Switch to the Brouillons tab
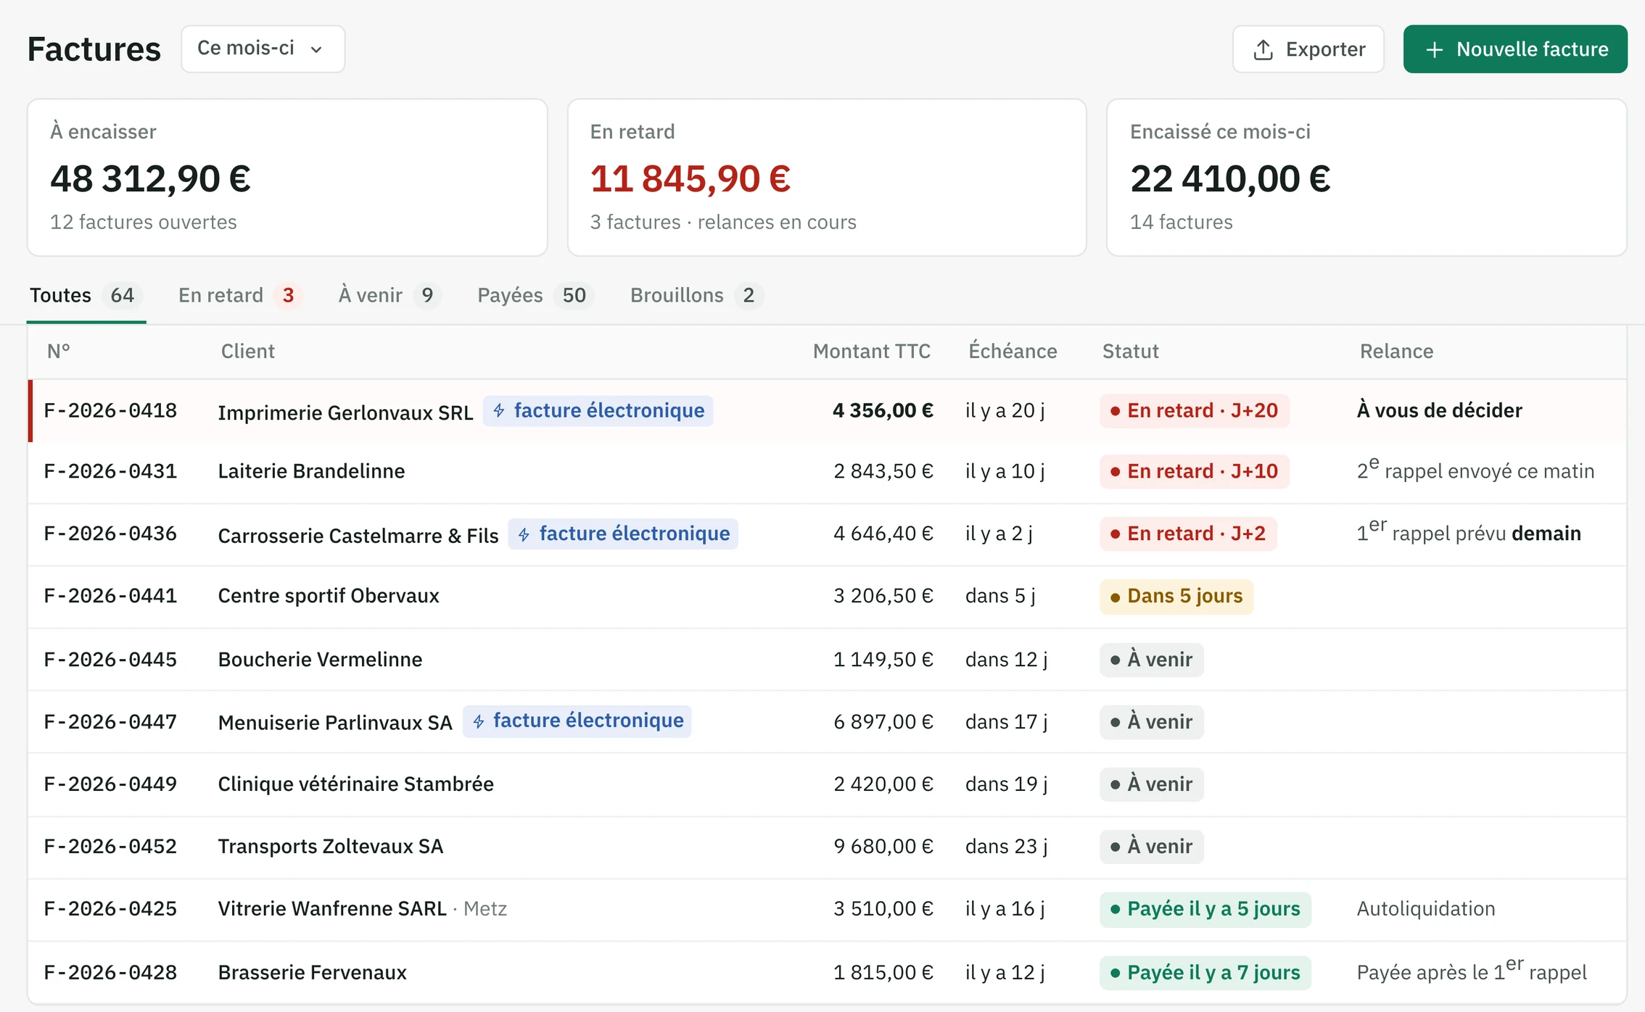The image size is (1645, 1012). point(696,295)
